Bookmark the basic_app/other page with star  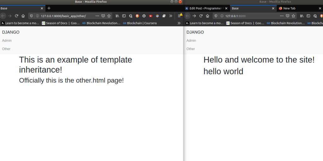coord(109,16)
